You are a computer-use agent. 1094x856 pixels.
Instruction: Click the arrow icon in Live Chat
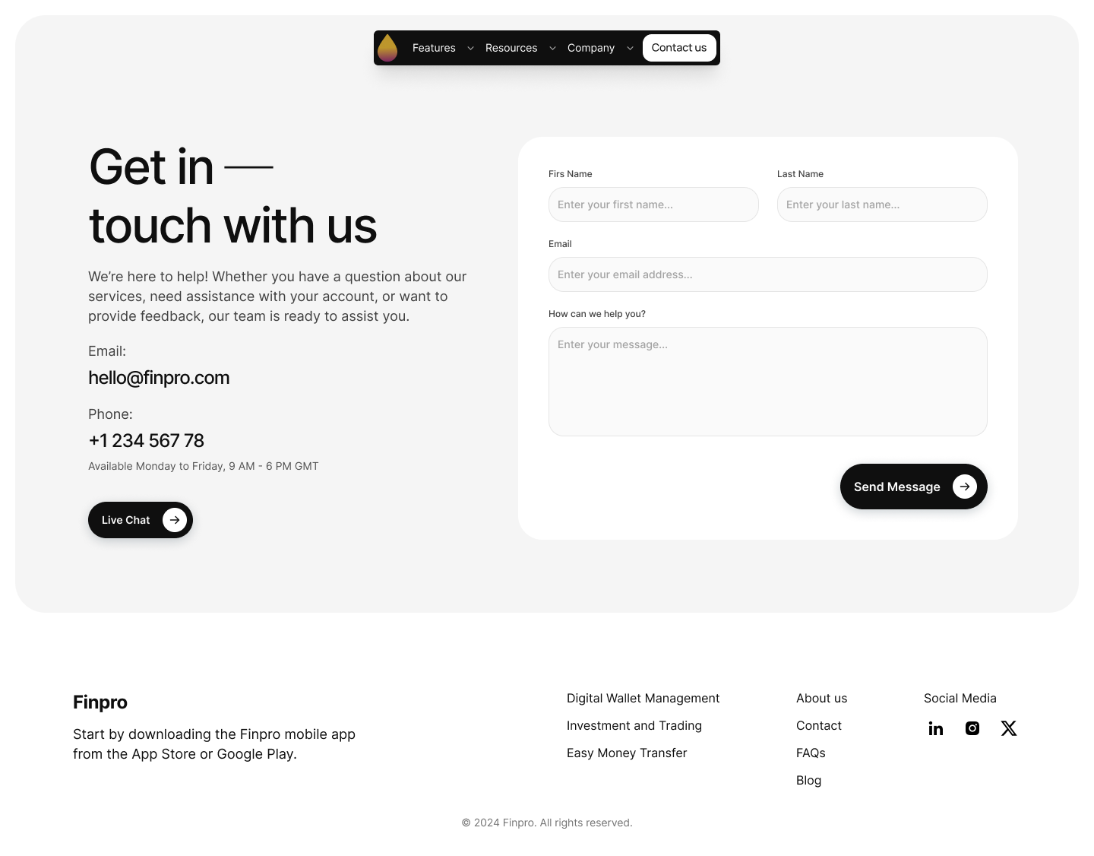(x=175, y=520)
